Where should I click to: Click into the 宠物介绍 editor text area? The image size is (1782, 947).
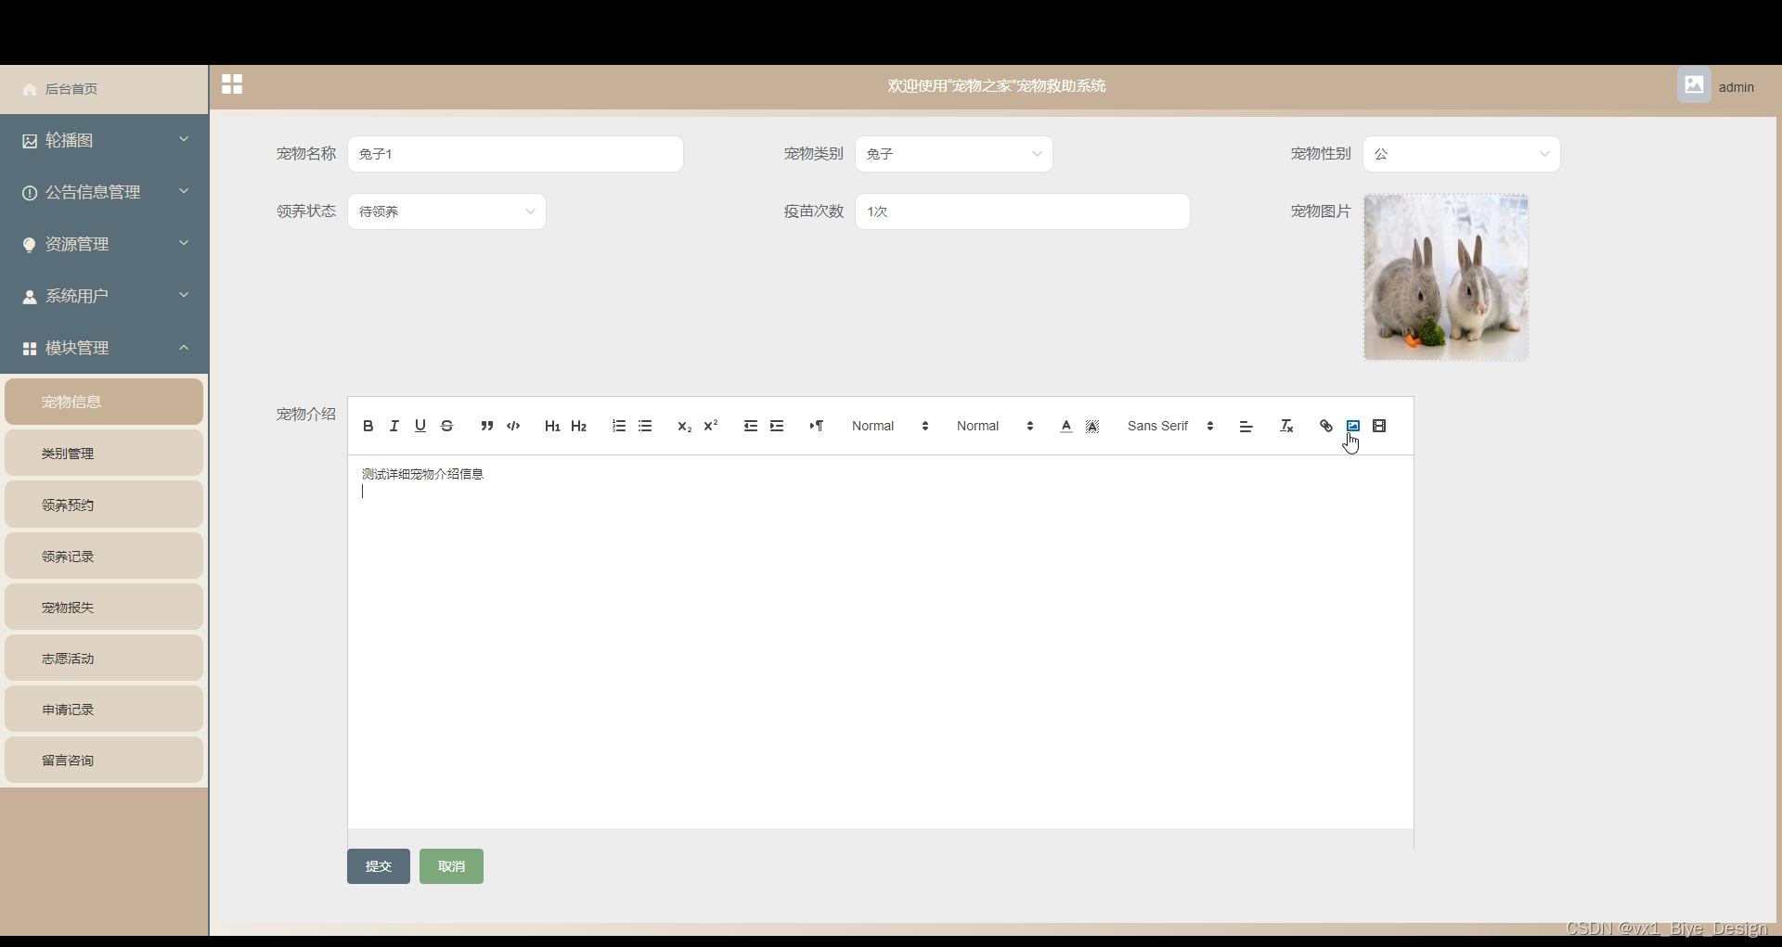tap(881, 641)
